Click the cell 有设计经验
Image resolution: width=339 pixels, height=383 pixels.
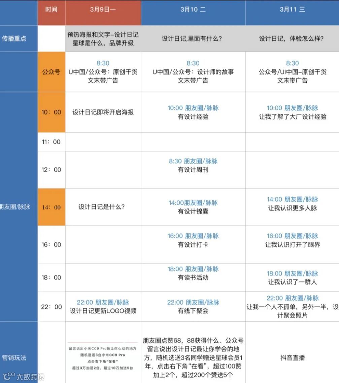tap(193, 112)
